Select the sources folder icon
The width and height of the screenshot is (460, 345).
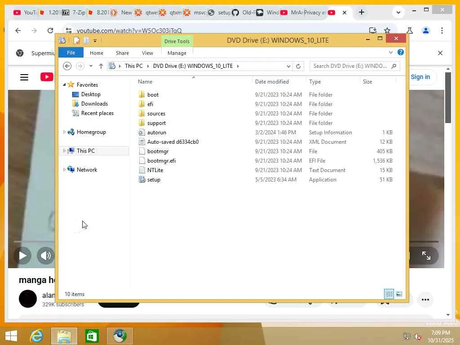coord(142,113)
